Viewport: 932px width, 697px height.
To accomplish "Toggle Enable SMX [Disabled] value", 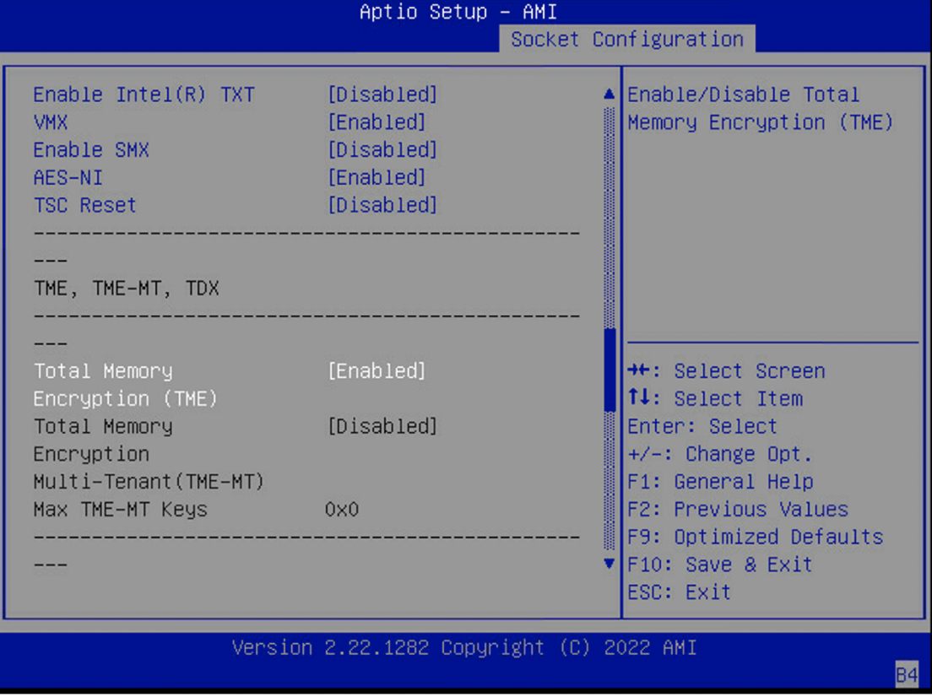I will point(382,150).
